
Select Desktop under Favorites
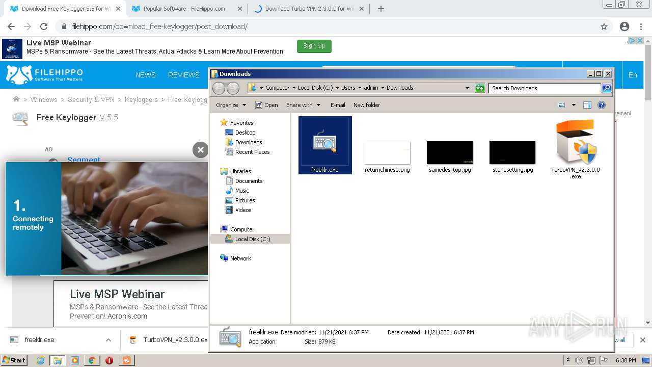(245, 133)
